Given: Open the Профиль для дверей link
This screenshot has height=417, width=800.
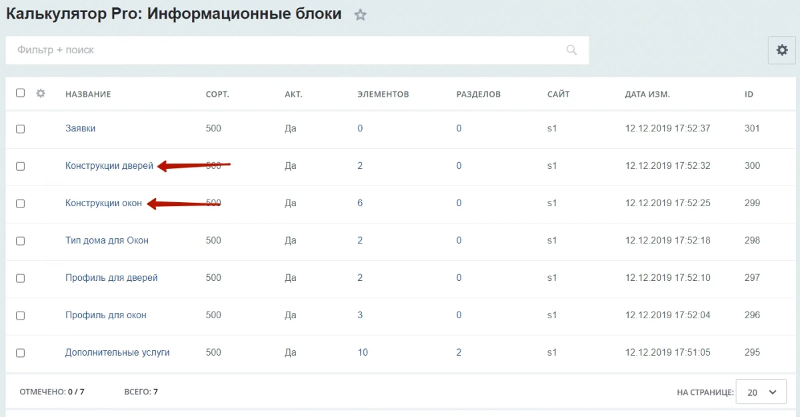Looking at the screenshot, I should [111, 278].
